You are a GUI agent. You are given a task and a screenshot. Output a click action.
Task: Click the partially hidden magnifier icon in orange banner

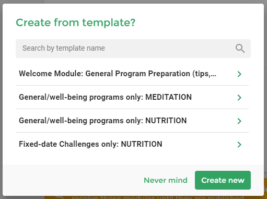[59, 197]
